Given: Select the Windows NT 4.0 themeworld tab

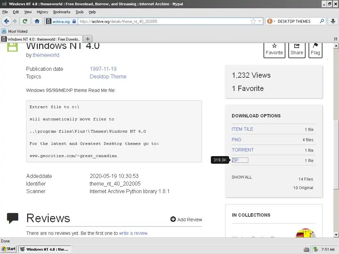Looking at the screenshot, I should [41, 39].
